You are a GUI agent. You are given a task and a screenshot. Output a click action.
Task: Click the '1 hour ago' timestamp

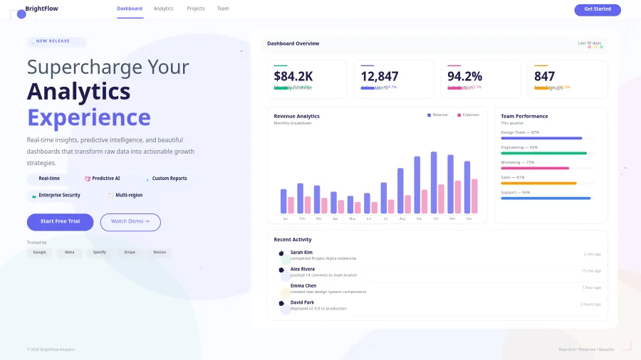pos(592,287)
